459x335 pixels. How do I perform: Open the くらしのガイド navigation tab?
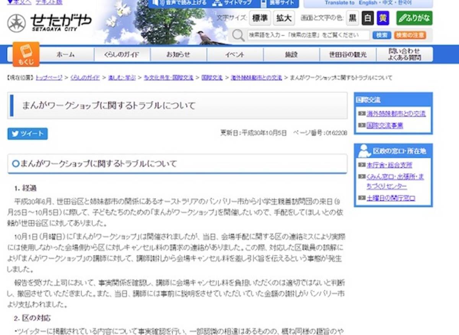point(122,54)
